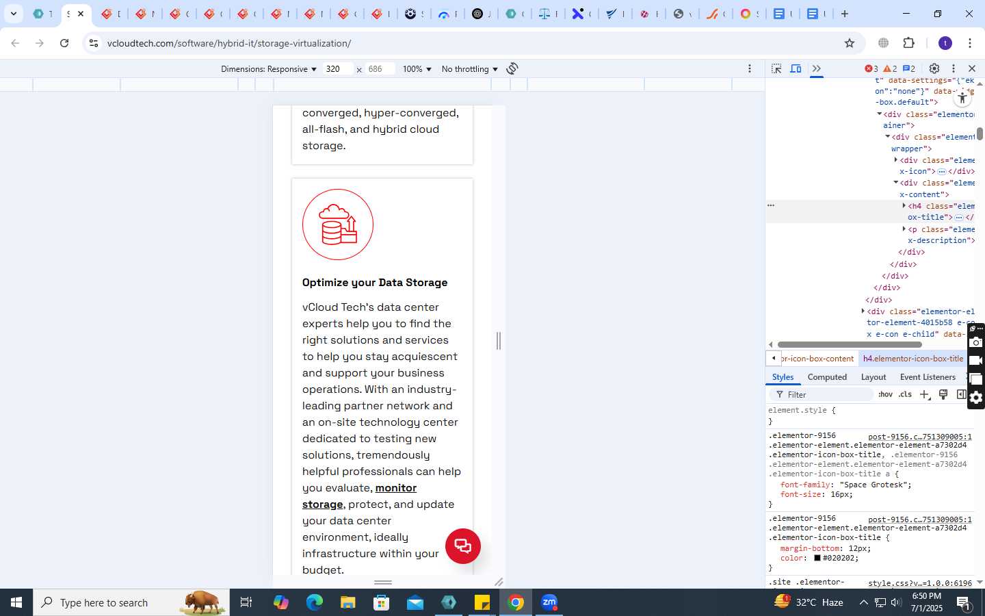Click the viewport width field showing 320
Image resolution: width=985 pixels, height=616 pixels.
coord(339,68)
